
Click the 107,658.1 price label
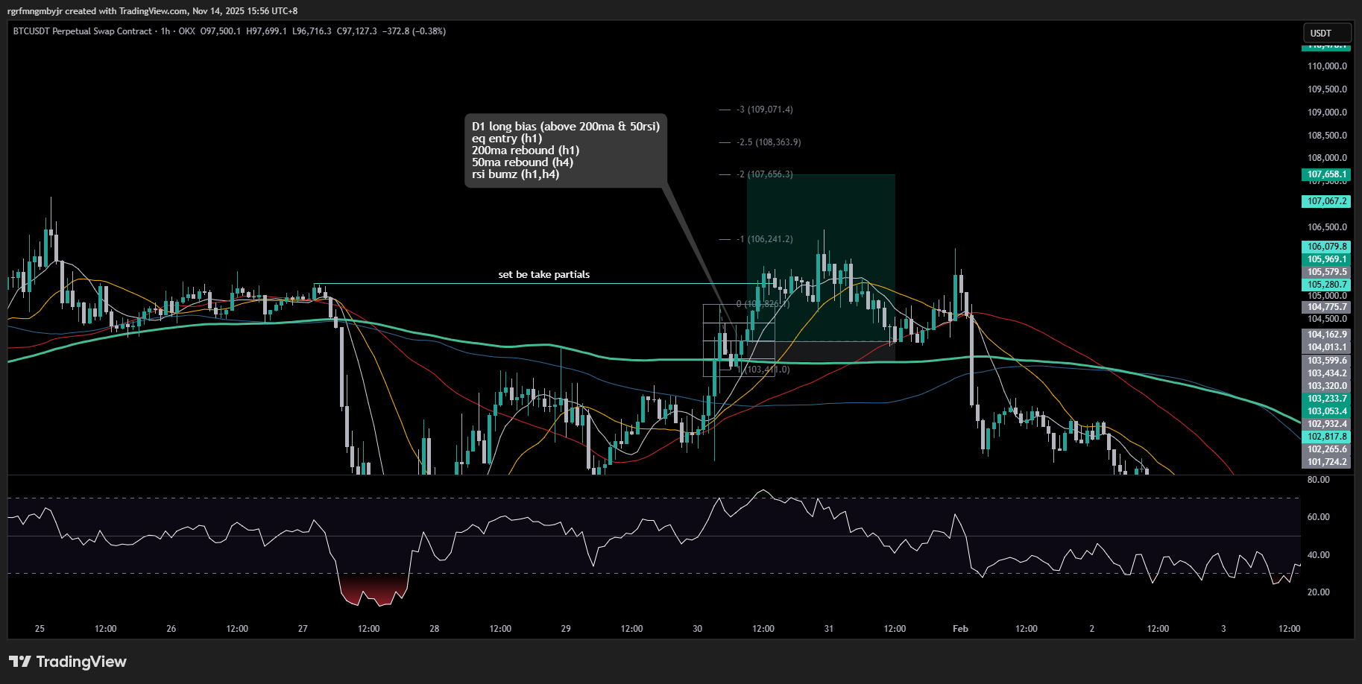pos(1326,174)
